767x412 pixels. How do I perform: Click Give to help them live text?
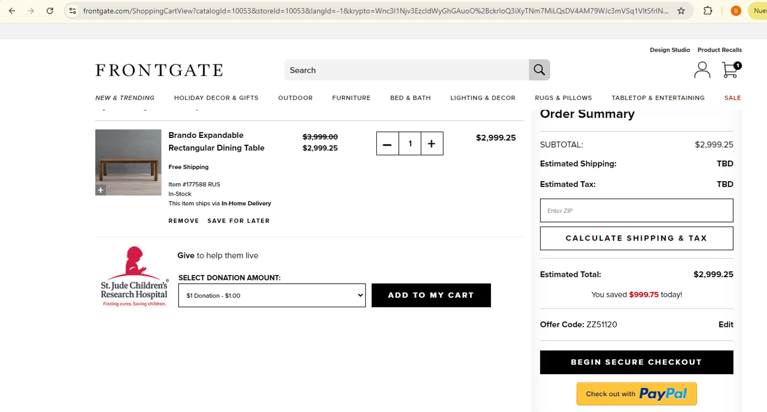click(218, 256)
